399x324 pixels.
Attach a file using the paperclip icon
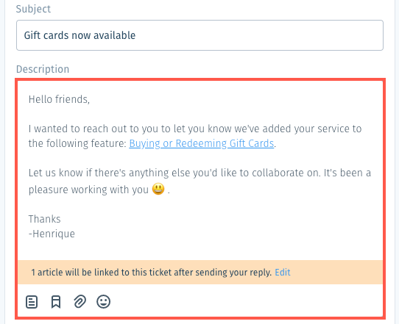coord(80,302)
